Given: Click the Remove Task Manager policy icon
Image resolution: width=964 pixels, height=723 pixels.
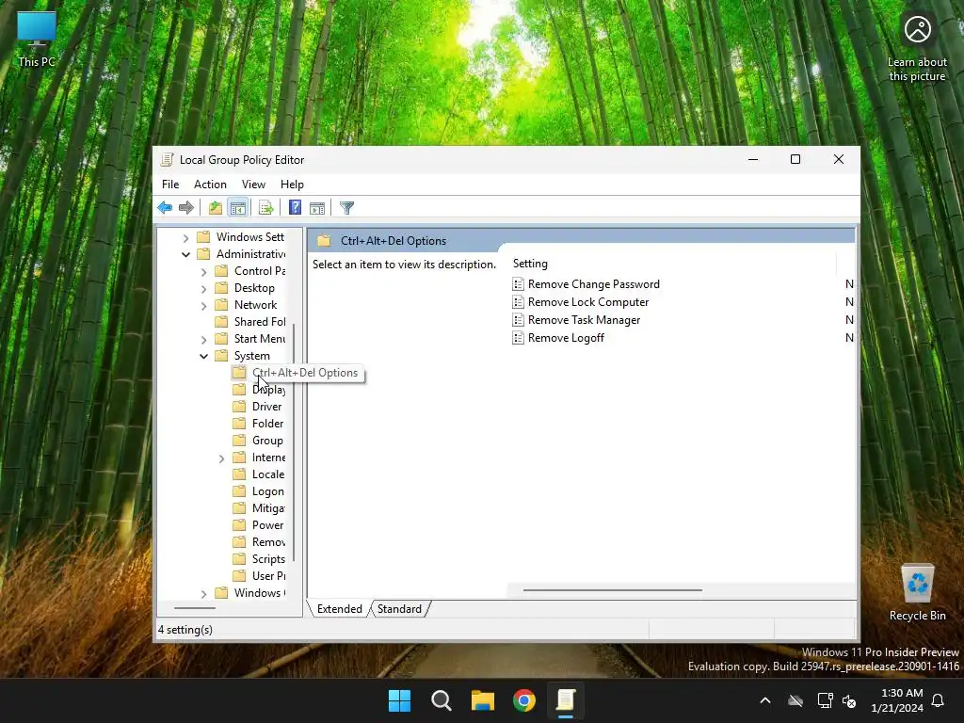Looking at the screenshot, I should (519, 320).
